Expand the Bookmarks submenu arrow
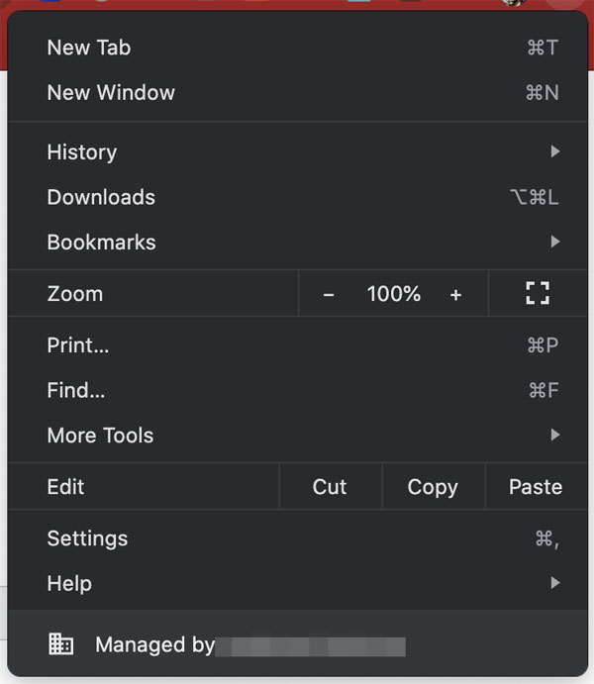This screenshot has height=684, width=594. 554,242
